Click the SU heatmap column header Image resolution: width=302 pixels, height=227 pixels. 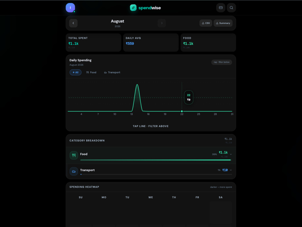pos(81,197)
